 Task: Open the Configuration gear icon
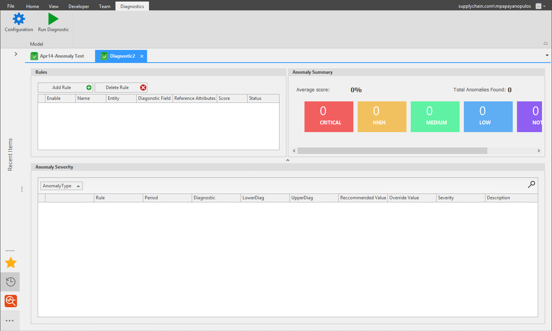pos(19,19)
